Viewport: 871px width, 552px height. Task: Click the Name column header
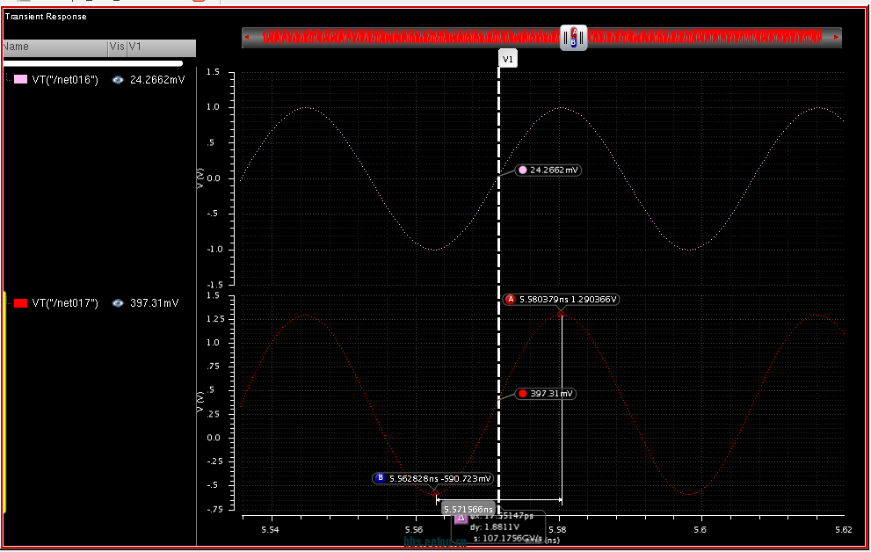tap(55, 47)
